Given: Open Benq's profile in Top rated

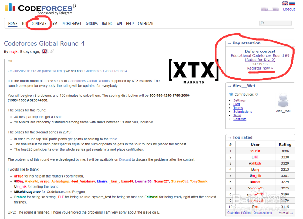Looking at the screenshot, I should click(x=255, y=169).
